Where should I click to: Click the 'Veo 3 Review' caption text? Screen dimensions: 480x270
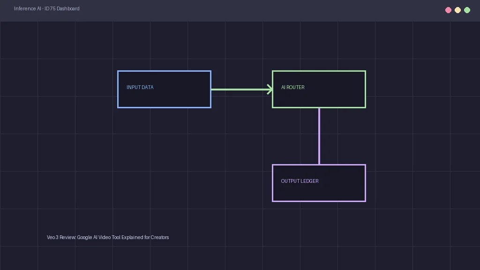(x=108, y=237)
